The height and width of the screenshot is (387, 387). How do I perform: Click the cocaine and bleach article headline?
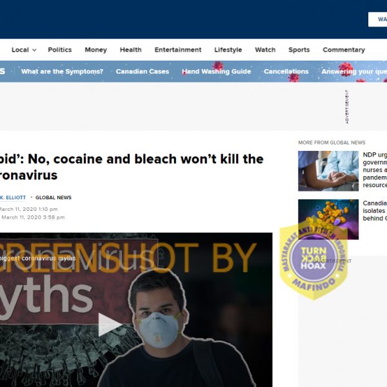[x=132, y=167]
